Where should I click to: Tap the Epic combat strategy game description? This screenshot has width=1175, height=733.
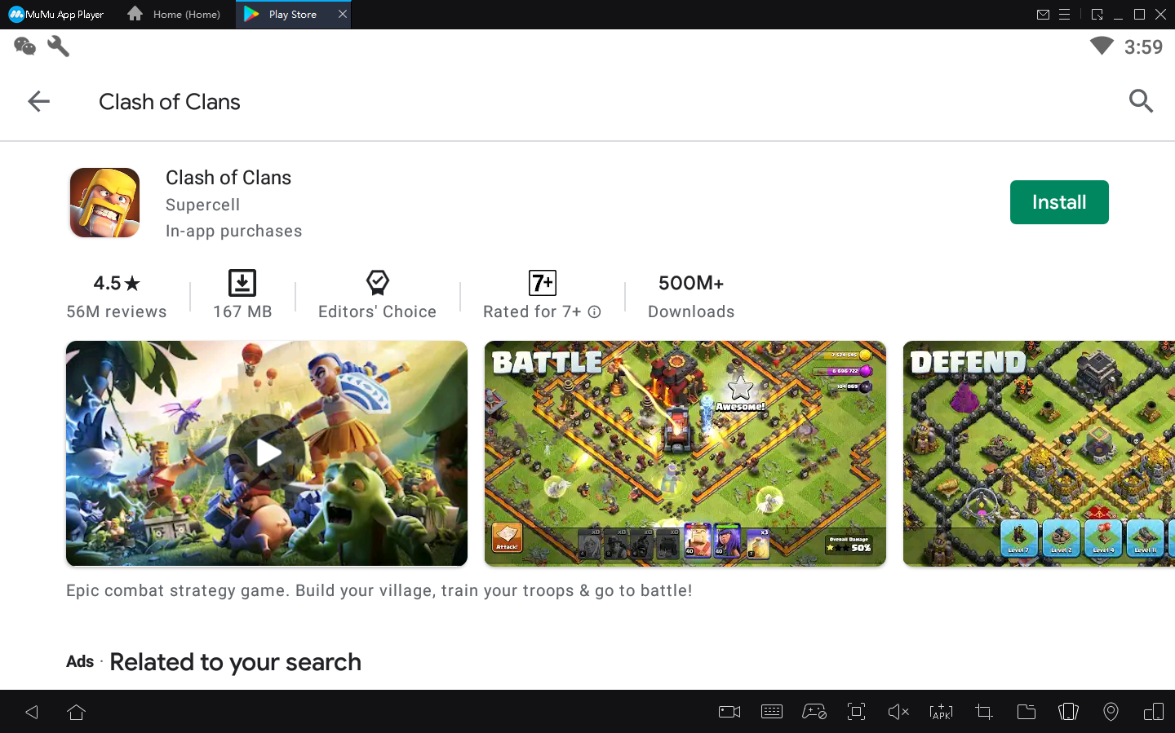(x=379, y=591)
